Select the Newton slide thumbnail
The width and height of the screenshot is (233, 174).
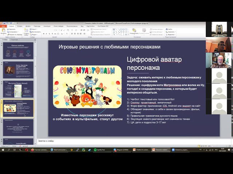(18, 70)
